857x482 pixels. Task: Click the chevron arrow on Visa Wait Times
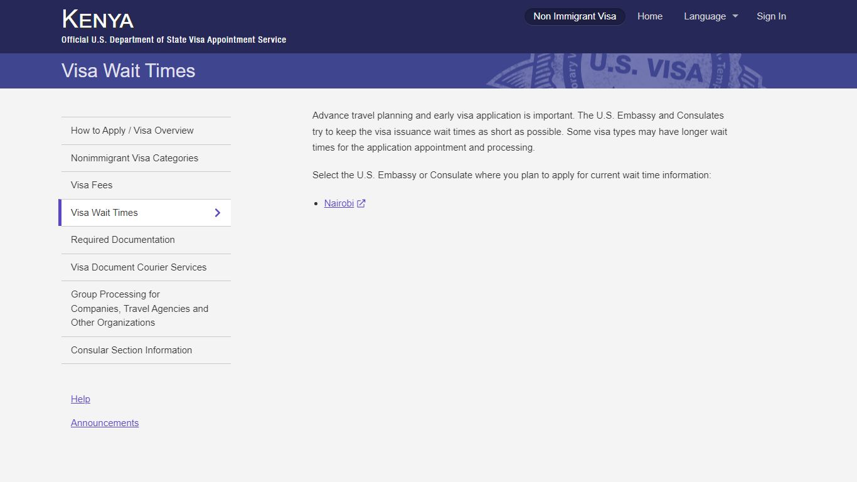pyautogui.click(x=218, y=213)
